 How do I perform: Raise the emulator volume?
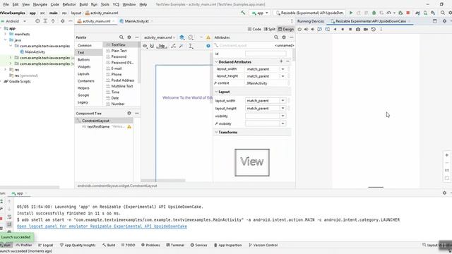click(x=306, y=30)
